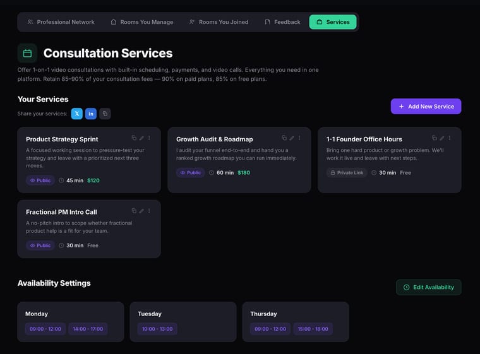This screenshot has height=354, width=480.
Task: Copy the services share link
Action: (x=105, y=114)
